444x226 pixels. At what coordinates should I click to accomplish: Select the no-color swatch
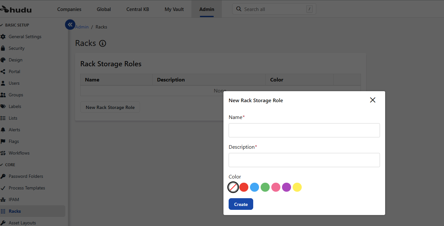pos(233,187)
